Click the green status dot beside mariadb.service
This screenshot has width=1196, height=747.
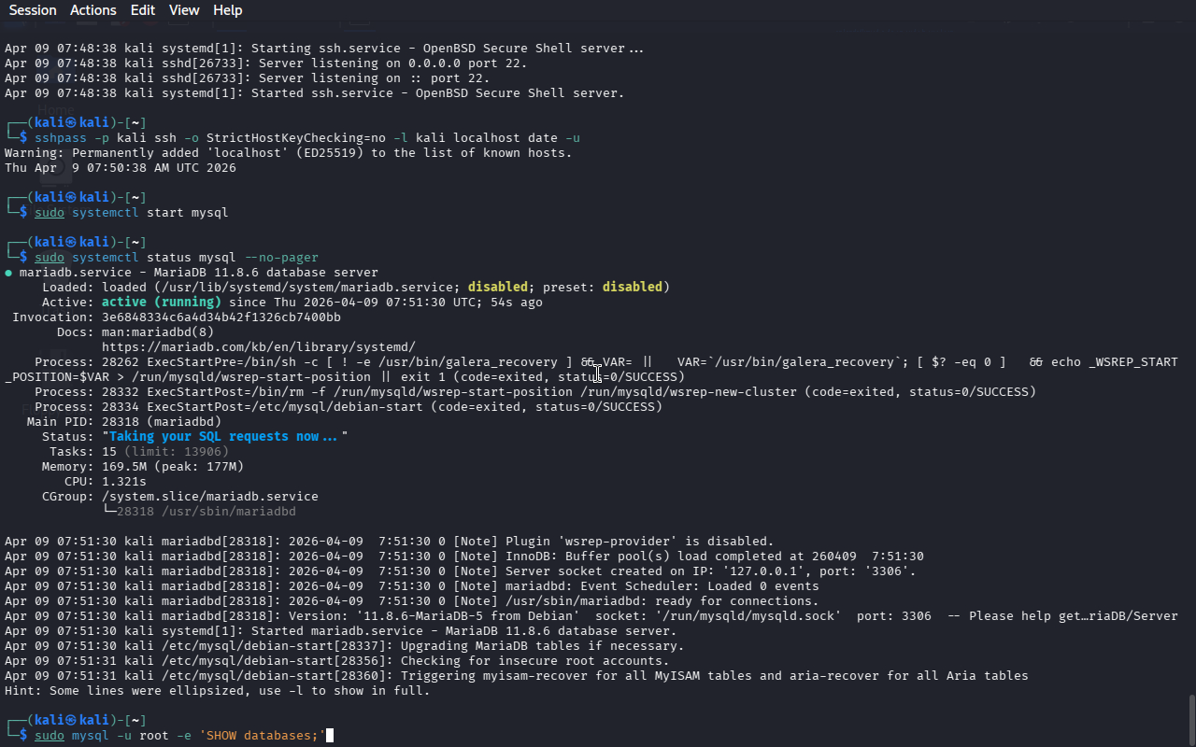[x=8, y=273]
